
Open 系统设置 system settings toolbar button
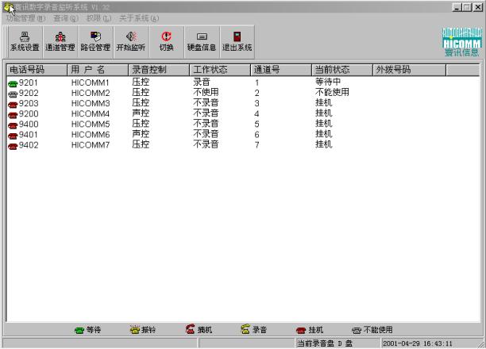[x=24, y=41]
